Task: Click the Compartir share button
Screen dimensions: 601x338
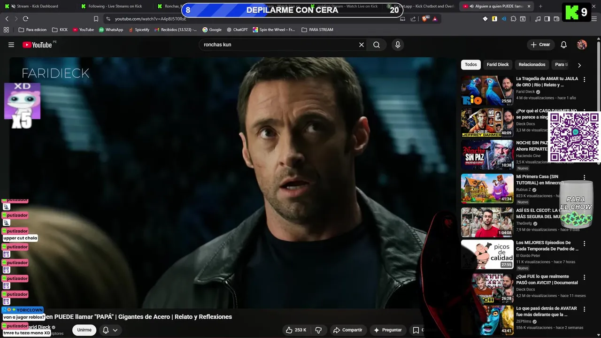Action: pyautogui.click(x=347, y=330)
